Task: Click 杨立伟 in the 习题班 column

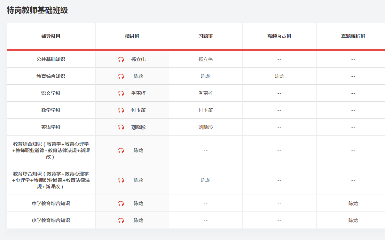Action: [x=206, y=59]
